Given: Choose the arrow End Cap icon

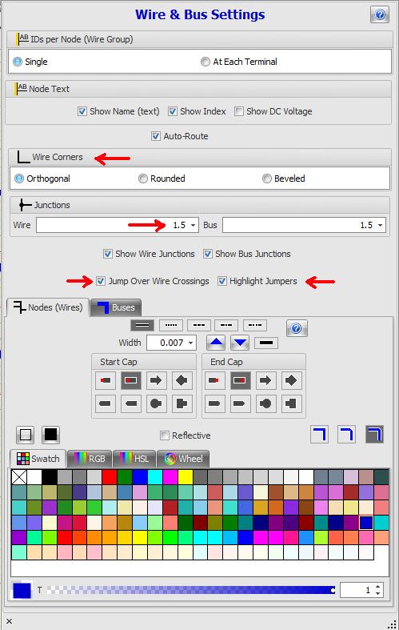Looking at the screenshot, I should (265, 380).
